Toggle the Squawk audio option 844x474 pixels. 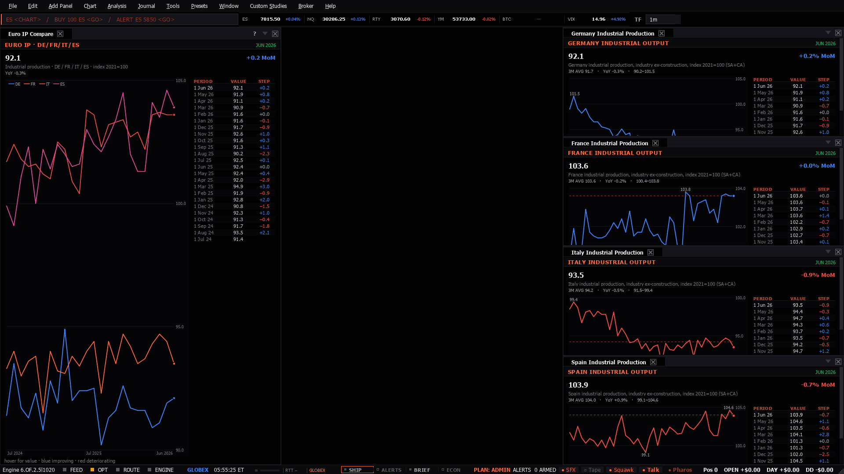[x=621, y=470]
